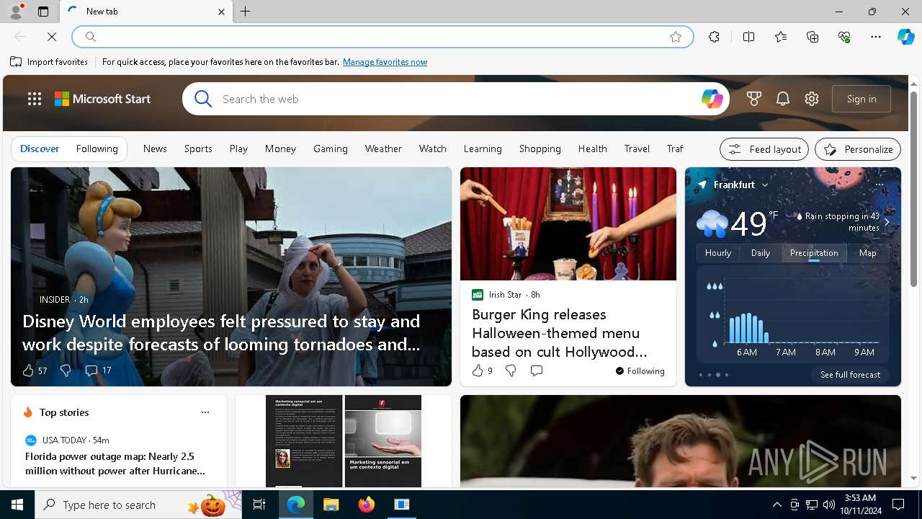Click See full forecast

[850, 375]
